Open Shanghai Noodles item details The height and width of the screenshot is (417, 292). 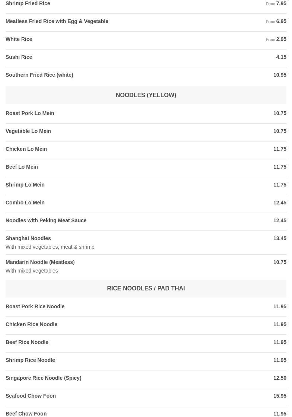[x=28, y=239]
